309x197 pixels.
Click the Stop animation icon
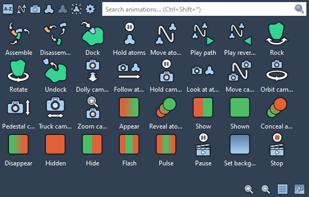point(277,145)
